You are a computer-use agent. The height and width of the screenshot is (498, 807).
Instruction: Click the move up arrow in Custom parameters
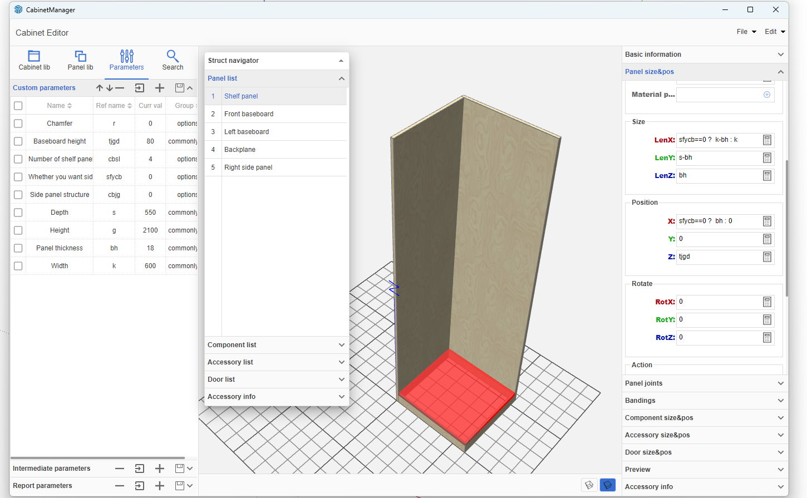pyautogui.click(x=100, y=88)
